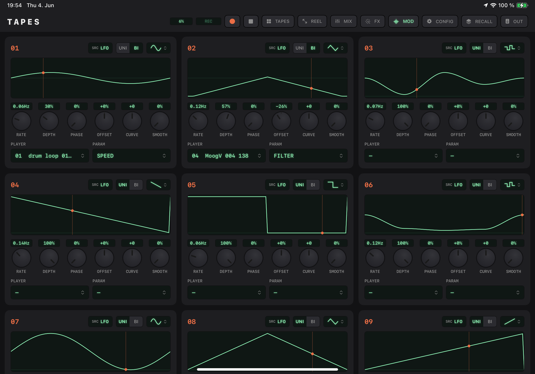Set modulator 06 to BI mode

point(490,185)
